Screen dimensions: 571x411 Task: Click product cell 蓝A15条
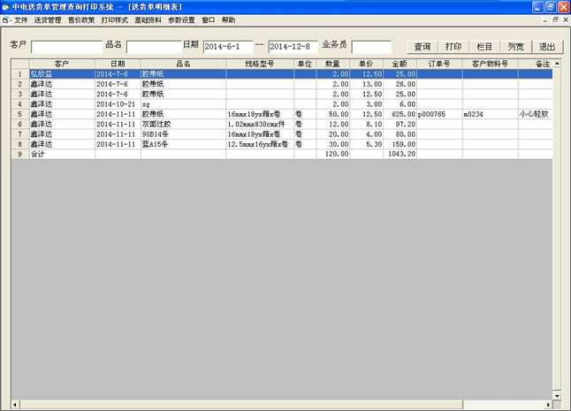[x=183, y=144]
